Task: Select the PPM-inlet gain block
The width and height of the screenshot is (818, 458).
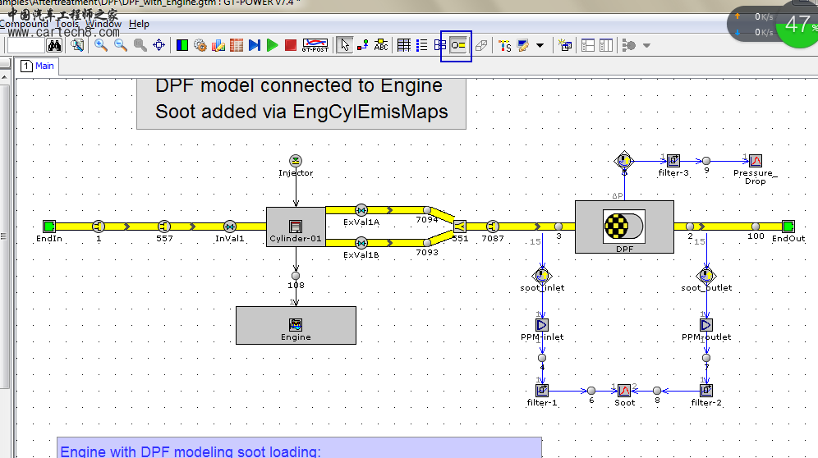Action: point(542,325)
